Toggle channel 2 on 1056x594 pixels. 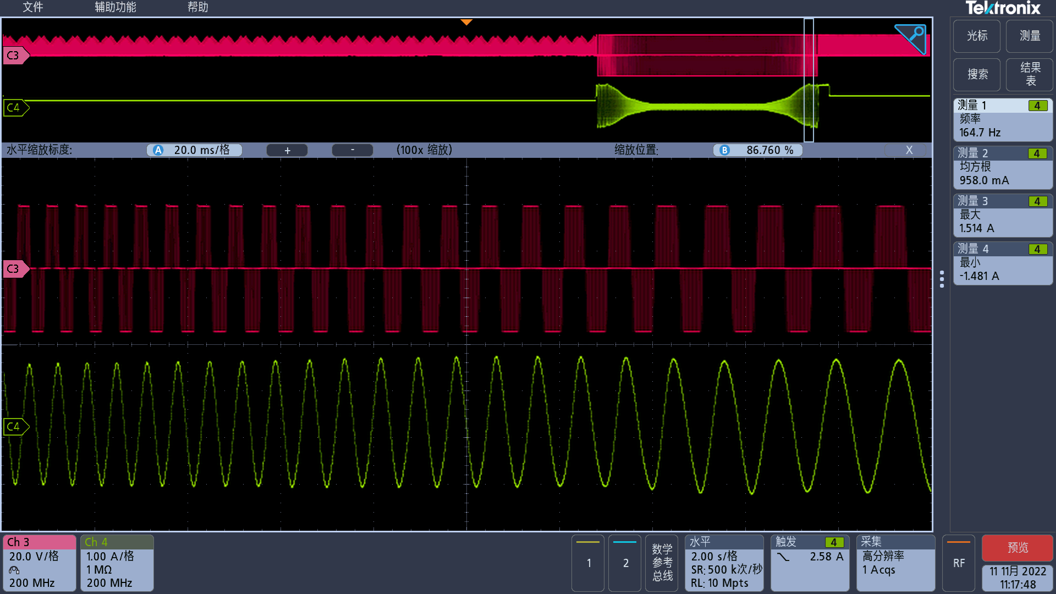(625, 562)
